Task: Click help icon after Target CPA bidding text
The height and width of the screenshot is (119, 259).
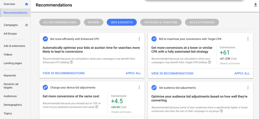Action: click(x=209, y=62)
